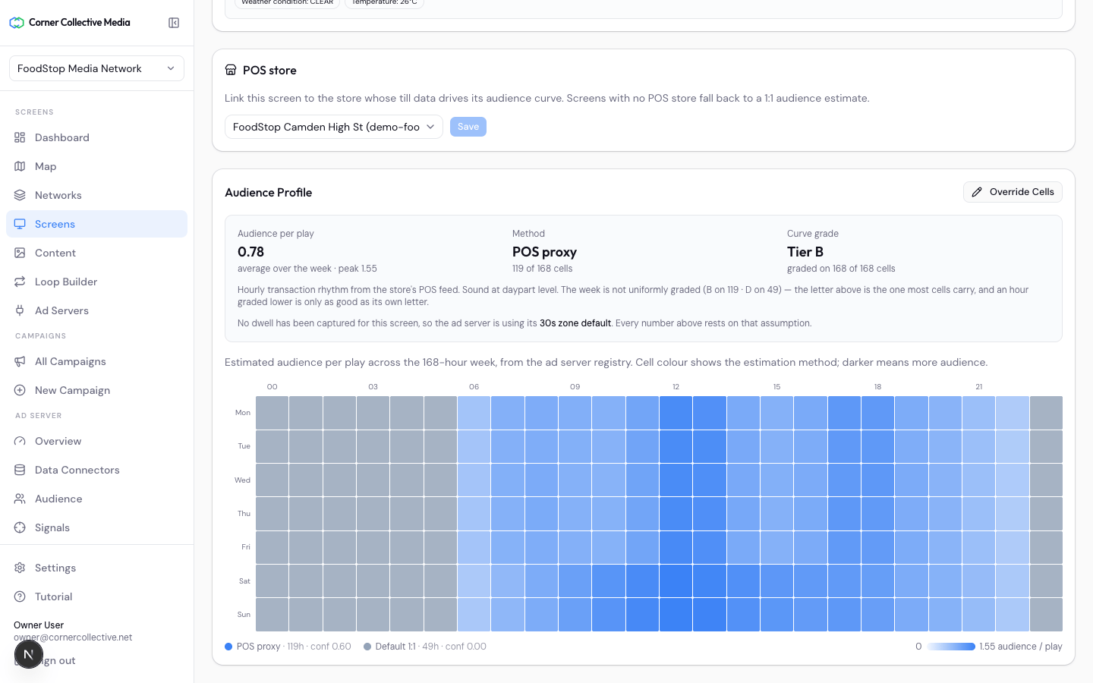Click the Override Cells button

tap(1013, 192)
